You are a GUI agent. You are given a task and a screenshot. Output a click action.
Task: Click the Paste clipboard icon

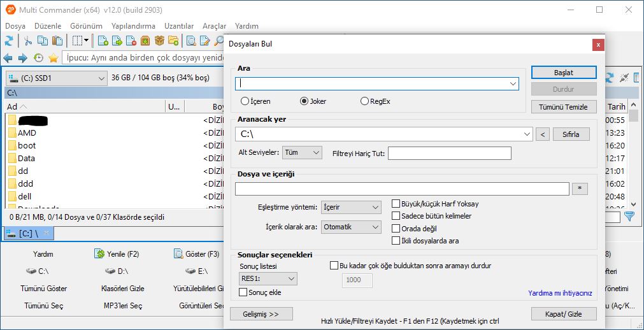(57, 41)
